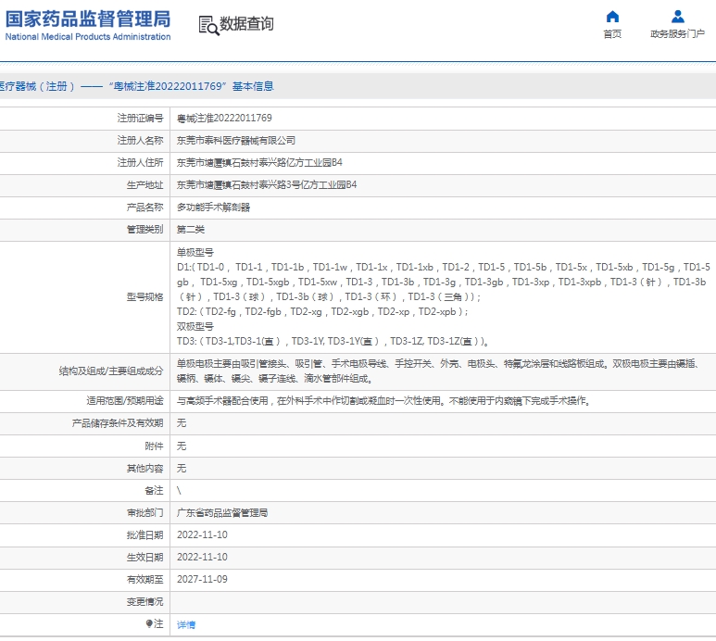The image size is (716, 641).
Task: Click the 适用范围 intended use text
Action: point(383,401)
